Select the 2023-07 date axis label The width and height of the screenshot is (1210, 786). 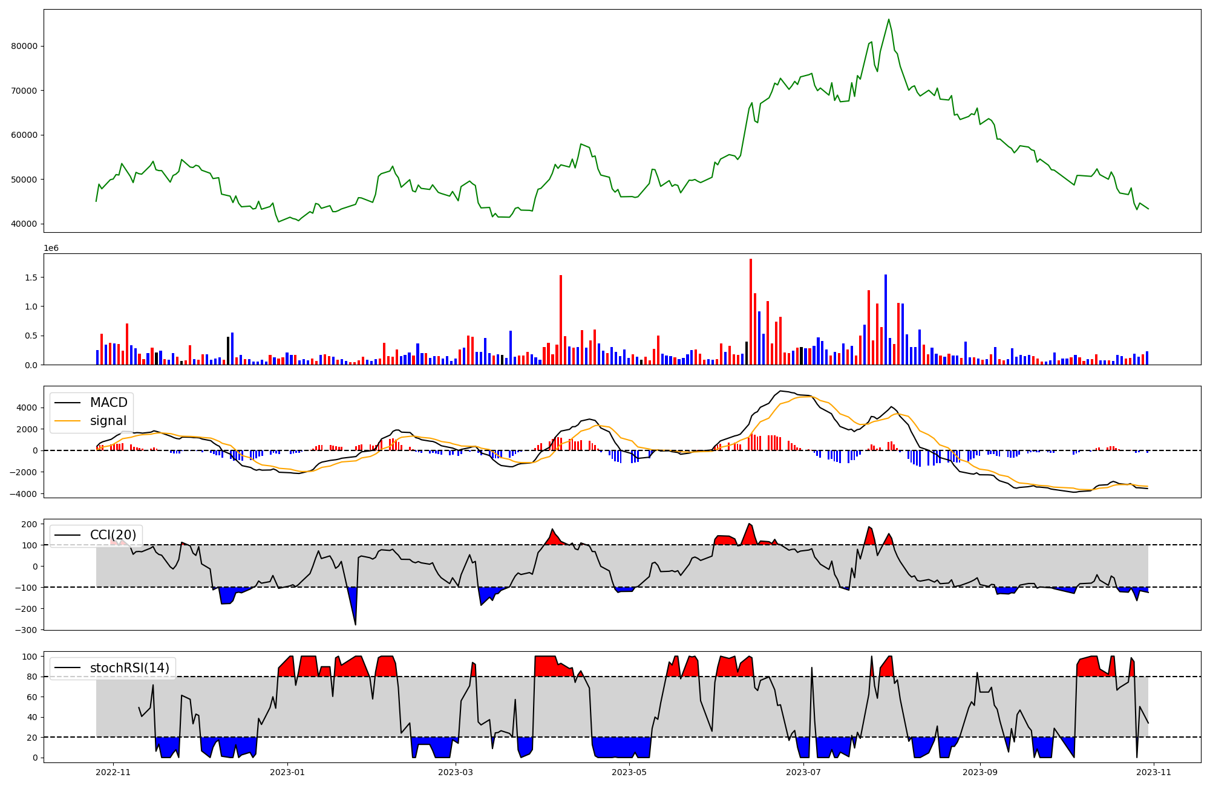pos(803,771)
